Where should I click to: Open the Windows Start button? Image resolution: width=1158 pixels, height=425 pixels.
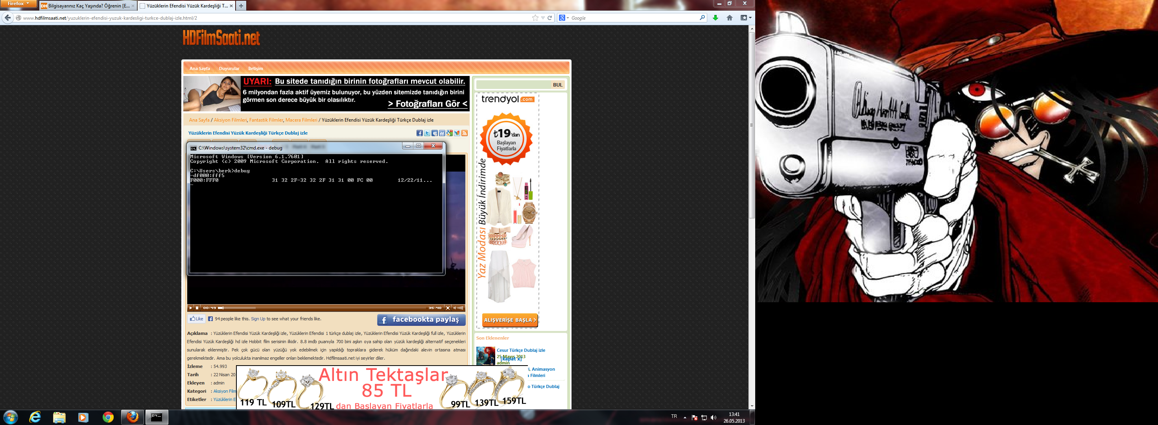tap(10, 418)
